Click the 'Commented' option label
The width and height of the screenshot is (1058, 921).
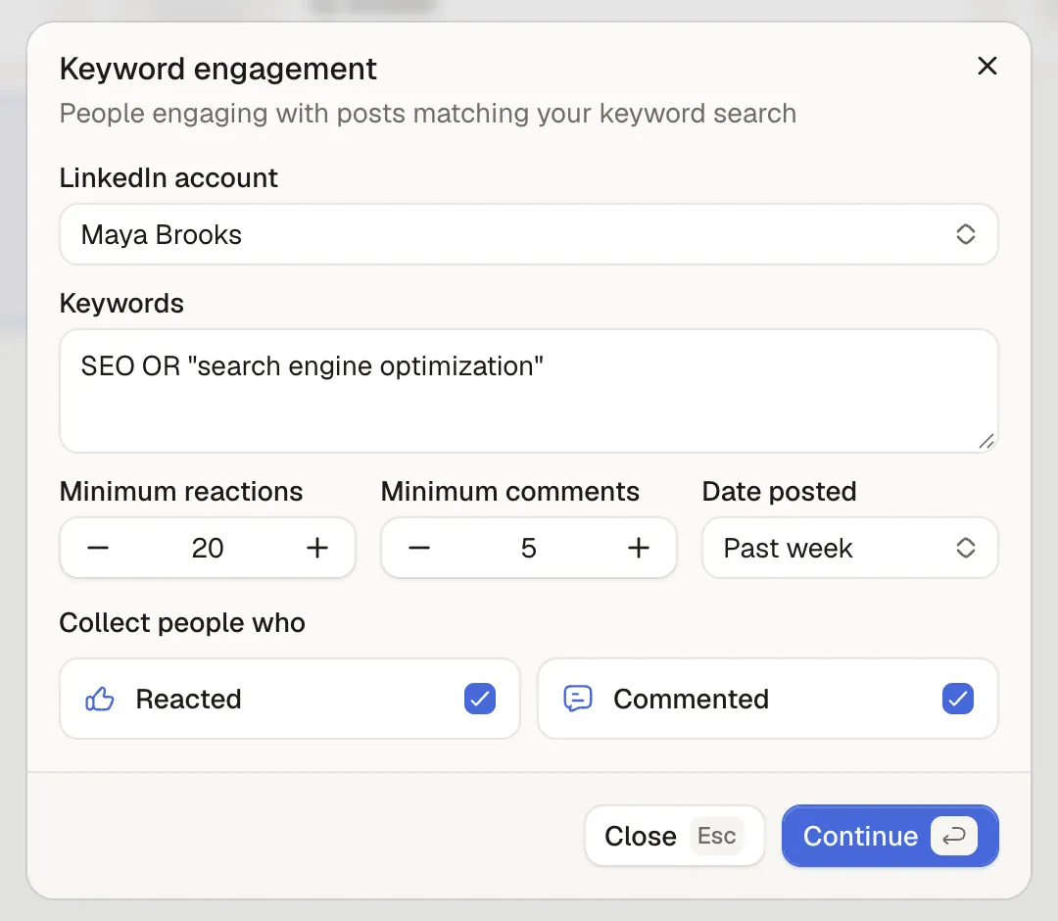(x=691, y=699)
